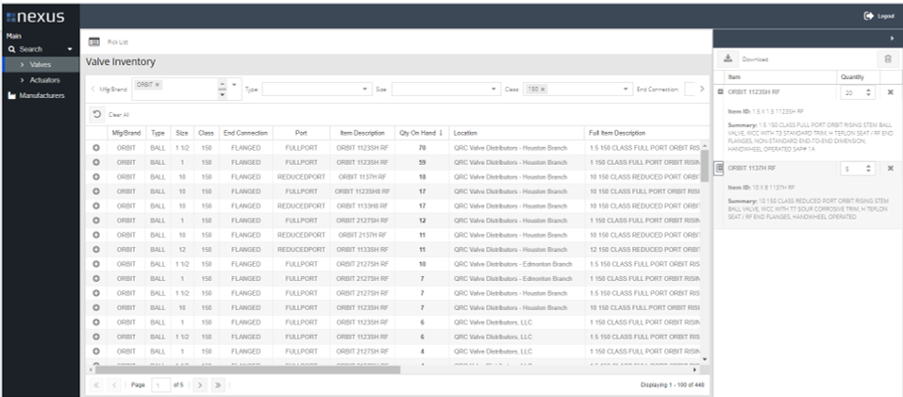The width and height of the screenshot is (903, 397).
Task: Click the Manufacturers folder icon
Action: point(11,95)
